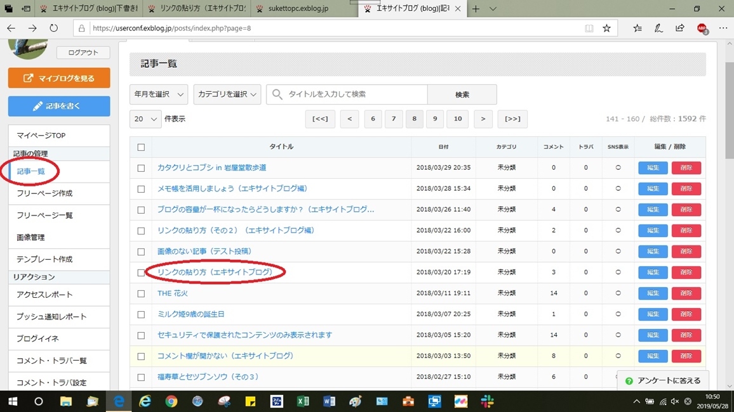
Task: Click the profile avatar thumbnail
Action: pos(28,49)
